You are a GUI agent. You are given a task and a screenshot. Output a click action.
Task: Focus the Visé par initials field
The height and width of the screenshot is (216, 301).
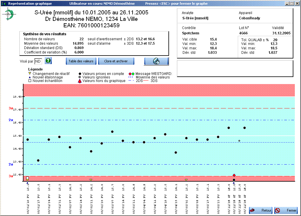click(38, 61)
